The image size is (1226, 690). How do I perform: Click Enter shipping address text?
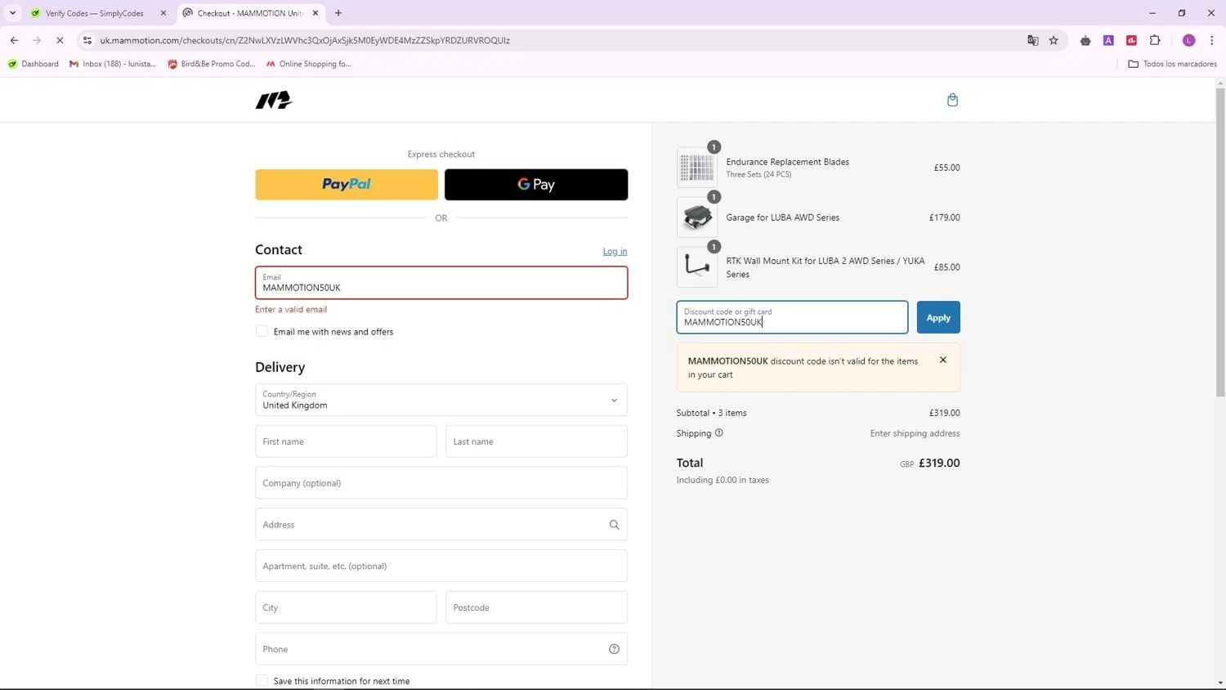(915, 433)
